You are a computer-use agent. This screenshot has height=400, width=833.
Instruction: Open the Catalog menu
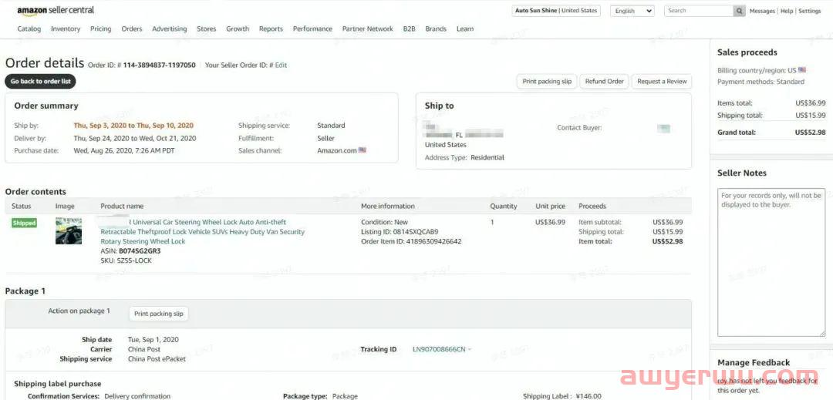(29, 29)
